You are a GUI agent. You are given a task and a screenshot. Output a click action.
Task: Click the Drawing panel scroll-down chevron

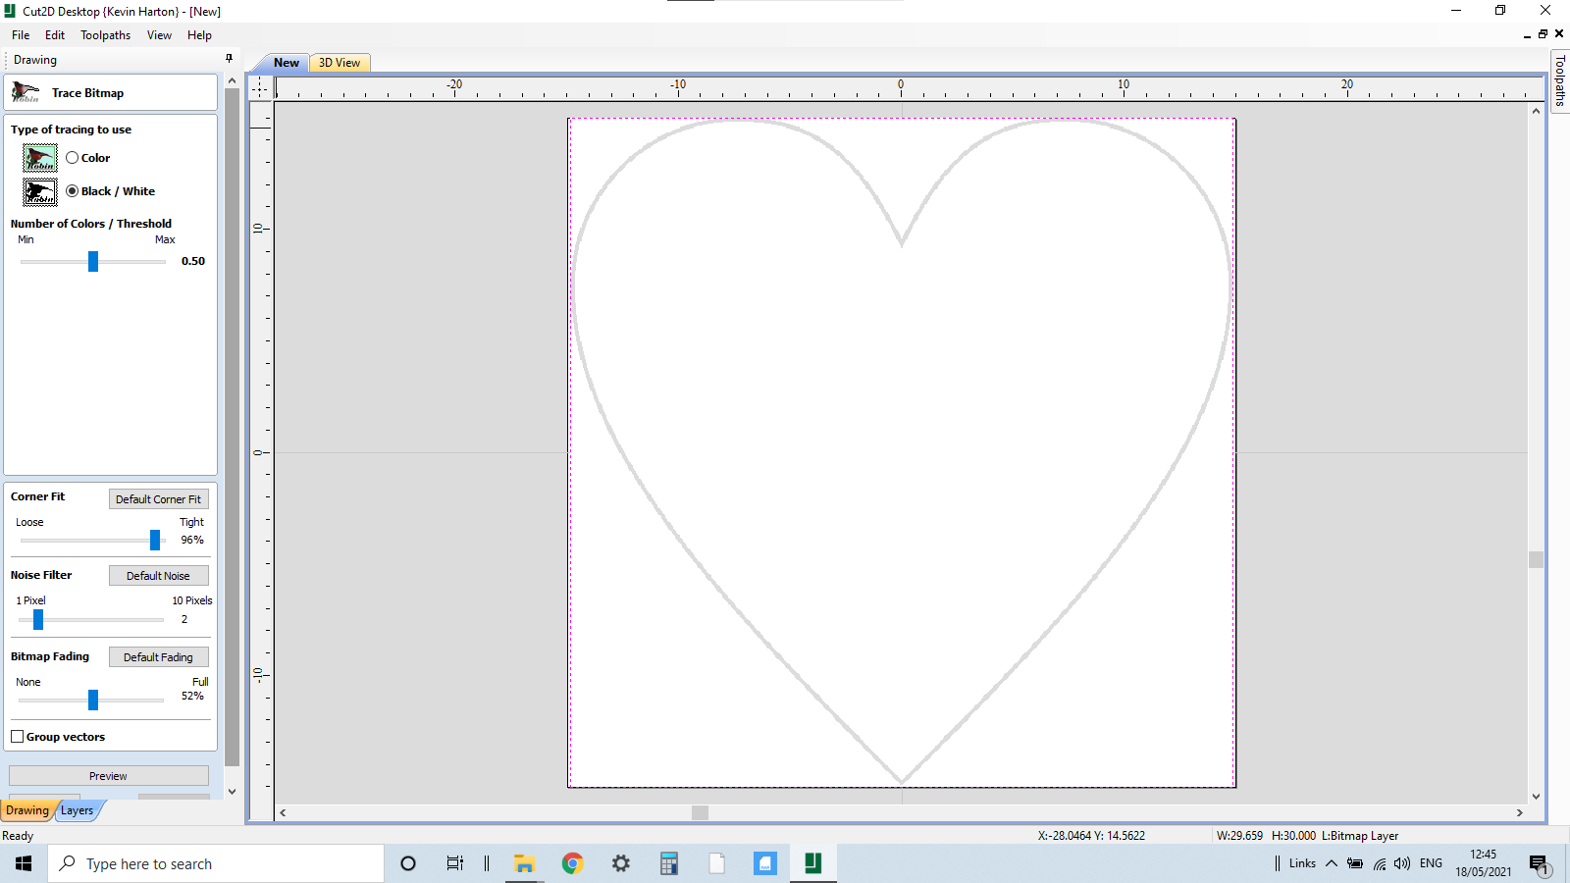coord(232,791)
